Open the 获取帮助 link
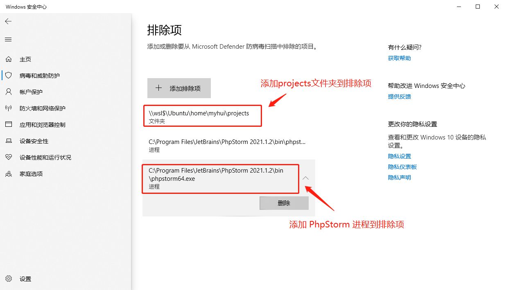The height and width of the screenshot is (290, 506). (x=399, y=58)
